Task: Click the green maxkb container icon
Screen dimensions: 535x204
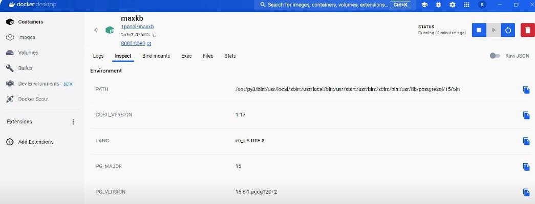Action: click(110, 30)
